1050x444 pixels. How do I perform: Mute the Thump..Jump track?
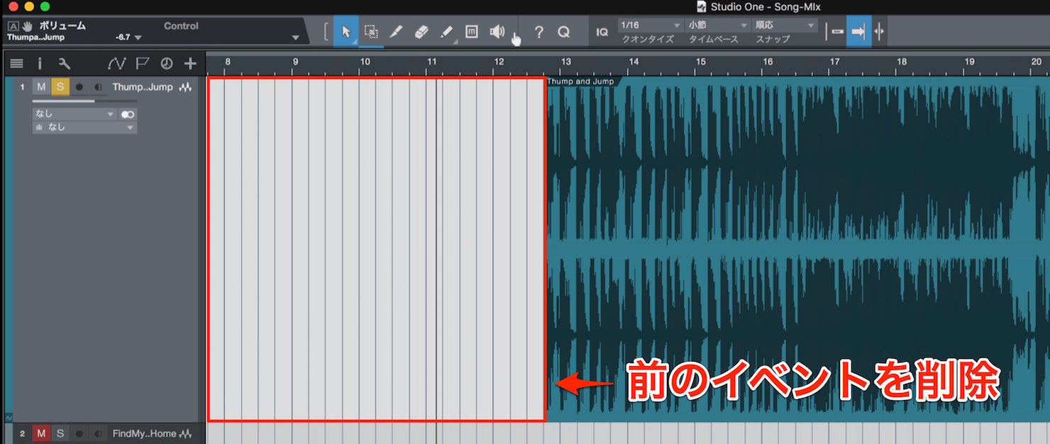click(41, 87)
